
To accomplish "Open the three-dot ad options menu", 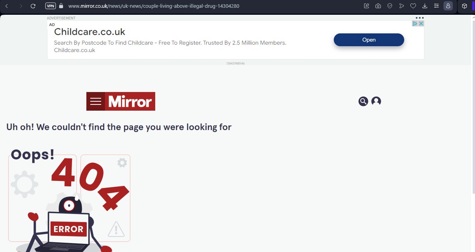I will click(419, 18).
